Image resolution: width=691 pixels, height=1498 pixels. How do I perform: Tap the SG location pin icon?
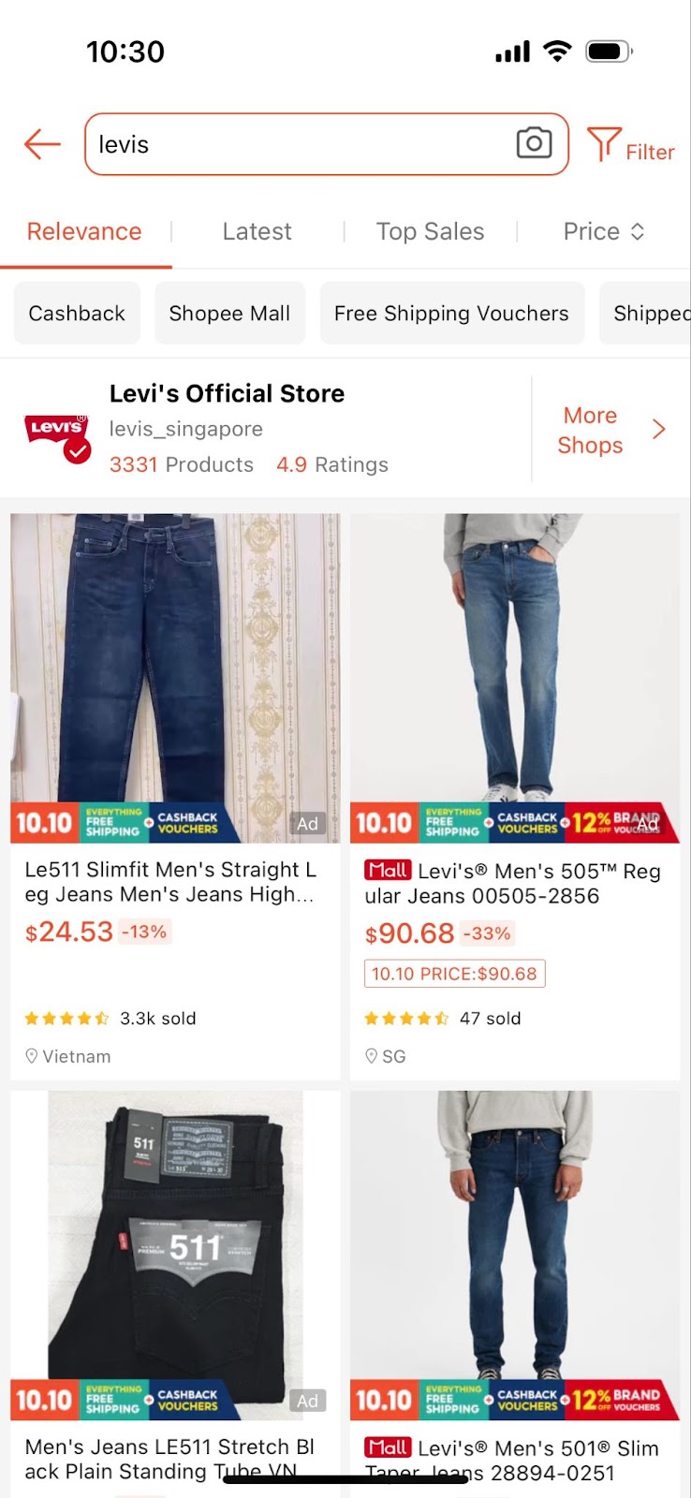click(x=371, y=1056)
